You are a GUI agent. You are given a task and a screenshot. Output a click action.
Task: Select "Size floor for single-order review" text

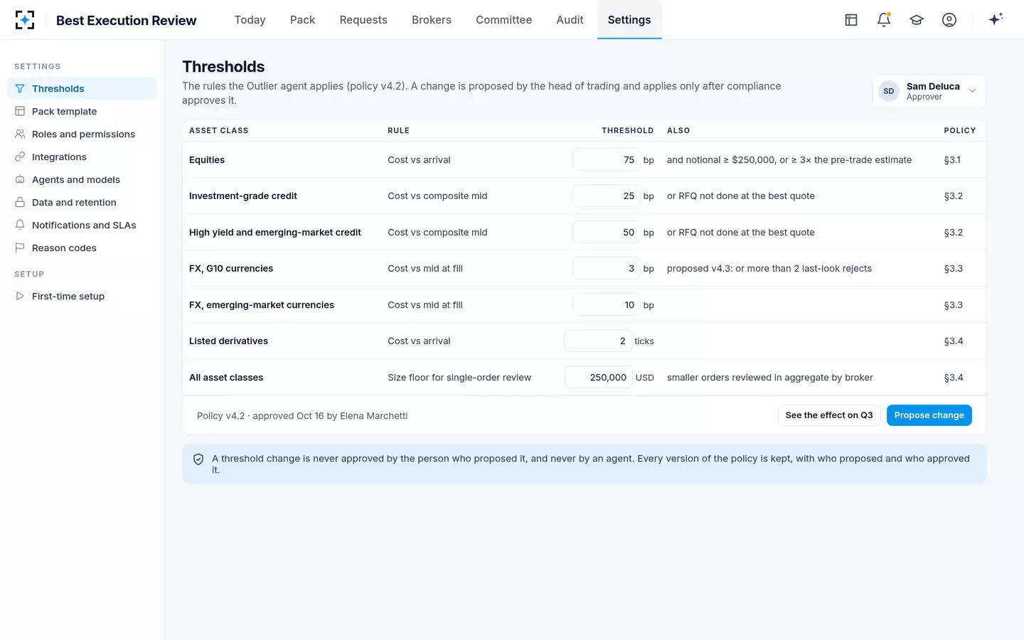click(x=459, y=378)
